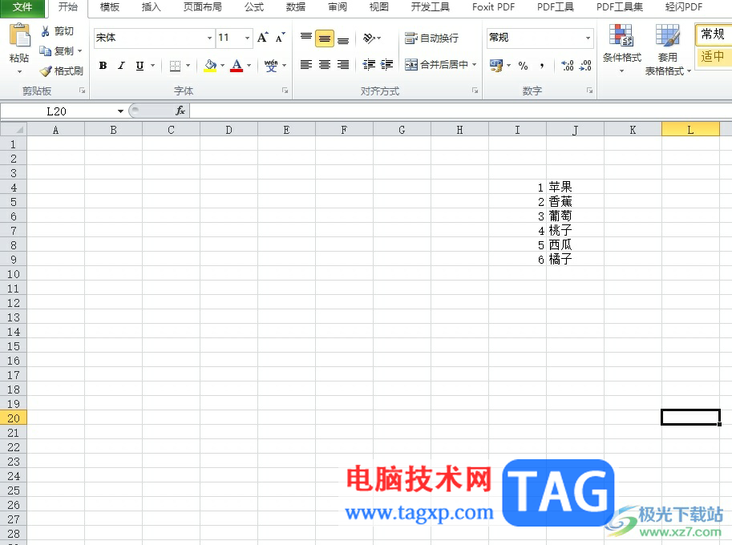Open the File (文件) tab

tap(22, 7)
